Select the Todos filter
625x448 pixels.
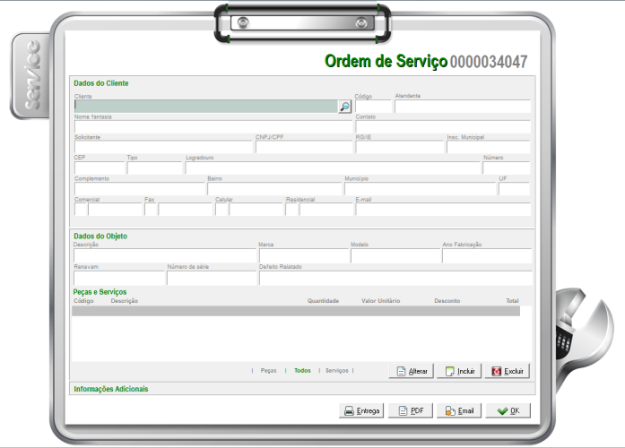point(302,370)
